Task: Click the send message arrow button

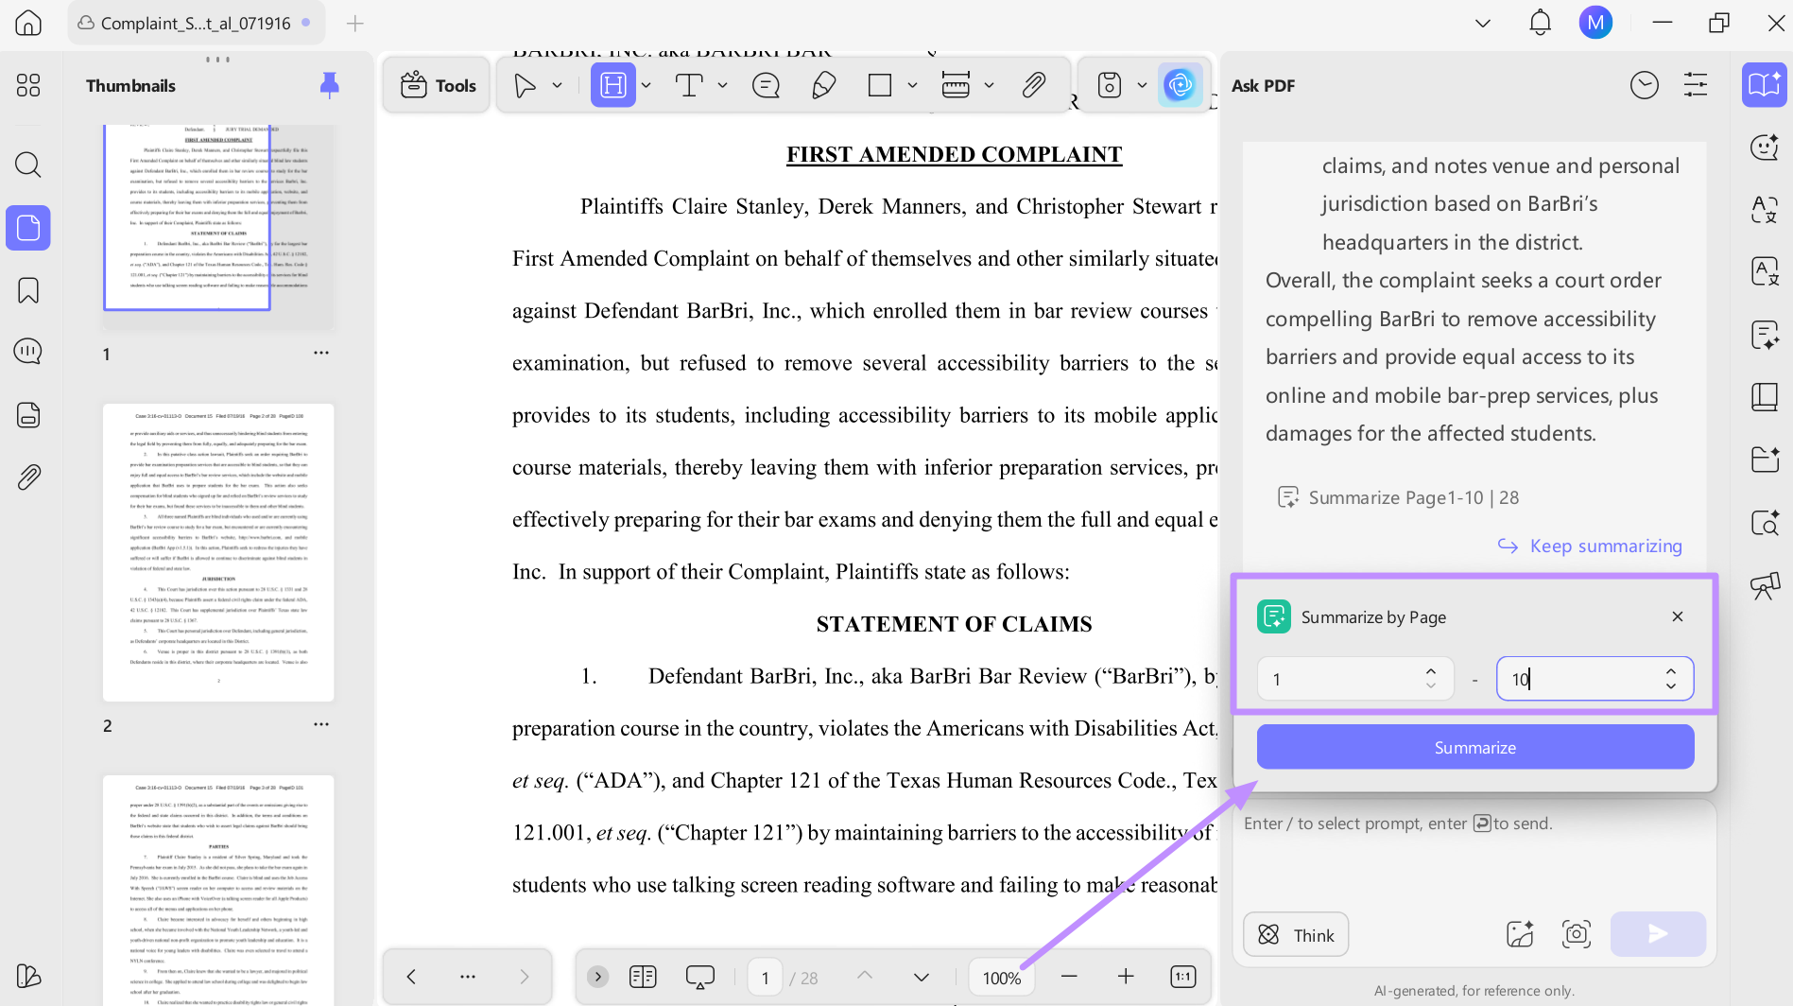Action: (1658, 934)
